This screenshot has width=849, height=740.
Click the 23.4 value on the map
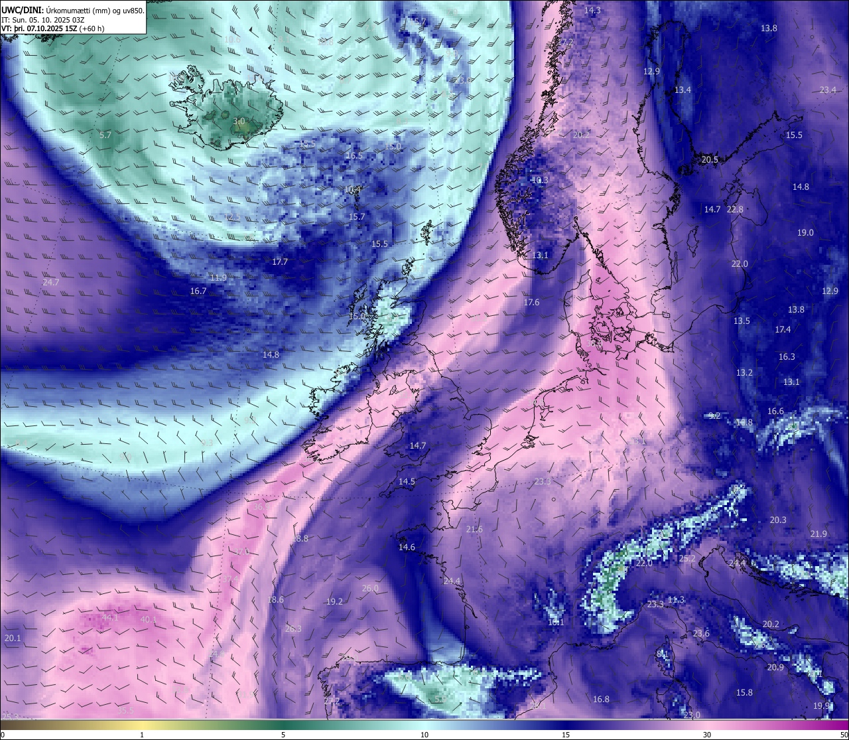tap(828, 90)
